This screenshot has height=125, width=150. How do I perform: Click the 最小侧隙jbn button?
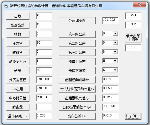[18, 116]
